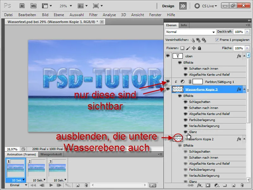Create a new layer group folder
253x190 pixels.
225,185
